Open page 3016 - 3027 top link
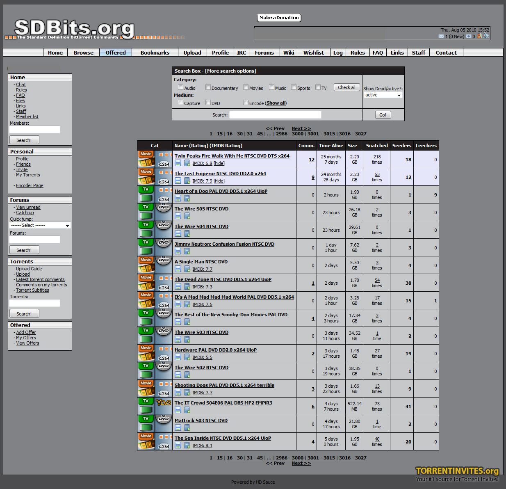 pos(353,134)
